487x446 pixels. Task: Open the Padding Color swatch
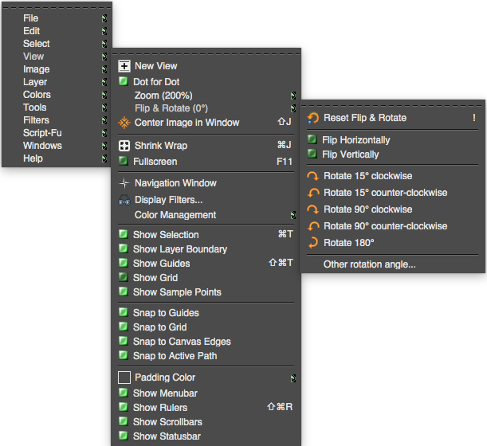(124, 378)
